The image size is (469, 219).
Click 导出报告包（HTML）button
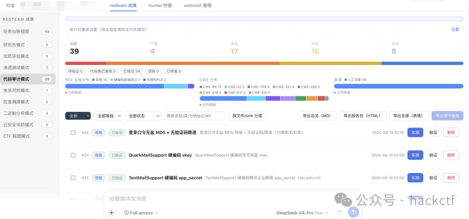tap(363, 116)
